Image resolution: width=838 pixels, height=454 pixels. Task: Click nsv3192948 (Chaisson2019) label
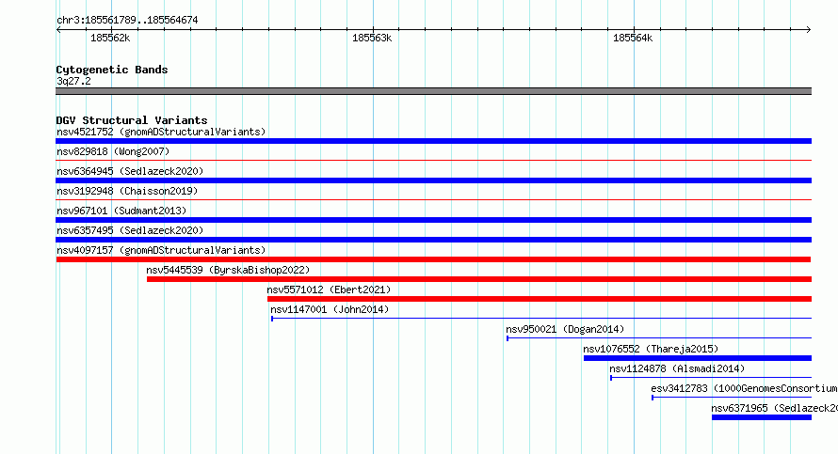point(127,191)
